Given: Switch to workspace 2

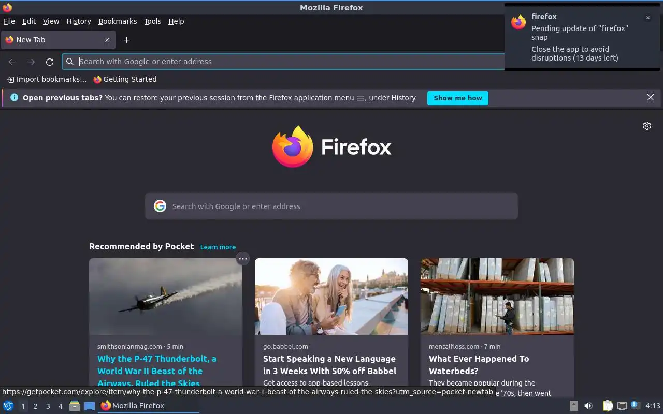Looking at the screenshot, I should tap(35, 406).
